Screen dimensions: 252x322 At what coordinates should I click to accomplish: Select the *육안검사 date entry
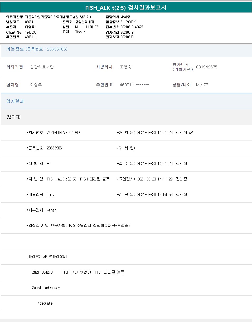click(152, 179)
